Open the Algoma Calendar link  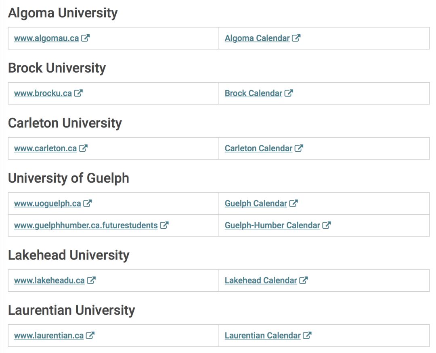point(257,38)
